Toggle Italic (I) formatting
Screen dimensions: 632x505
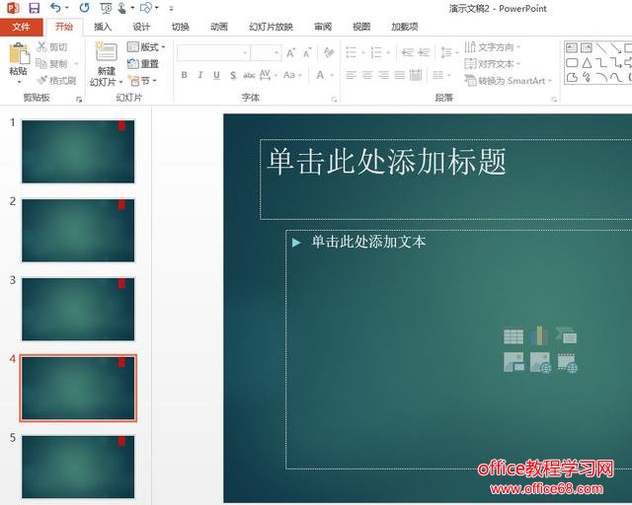pyautogui.click(x=200, y=75)
